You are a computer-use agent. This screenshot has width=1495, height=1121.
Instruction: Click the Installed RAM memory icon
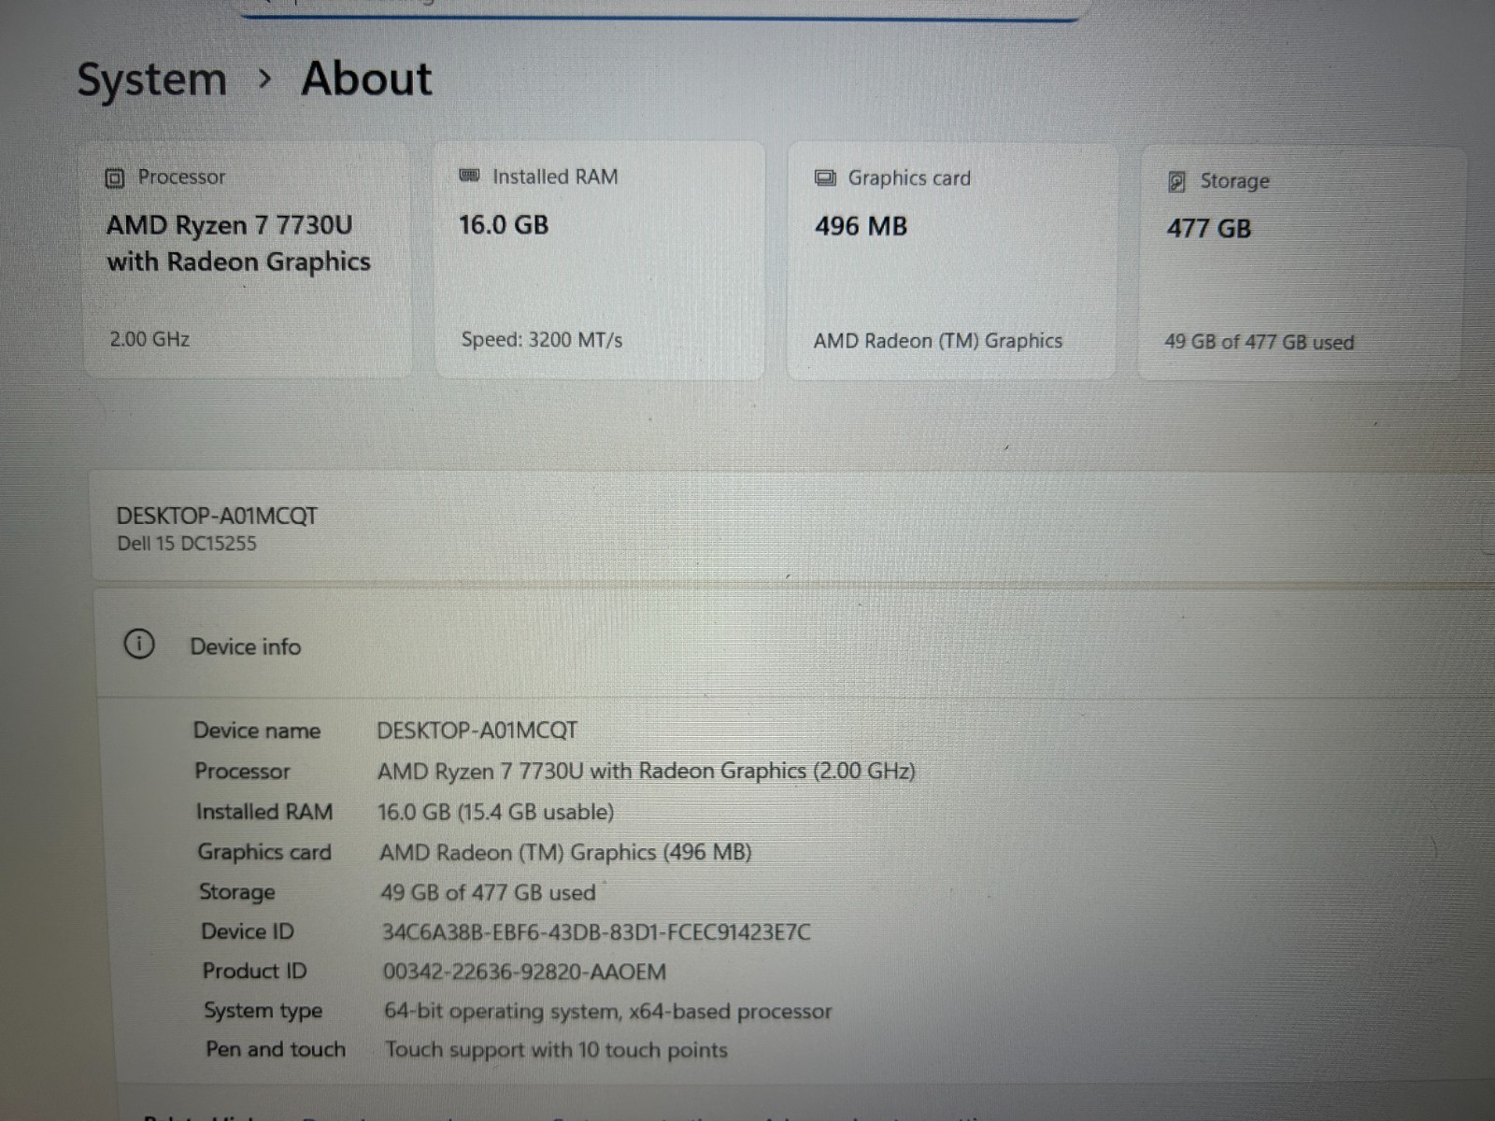[469, 176]
